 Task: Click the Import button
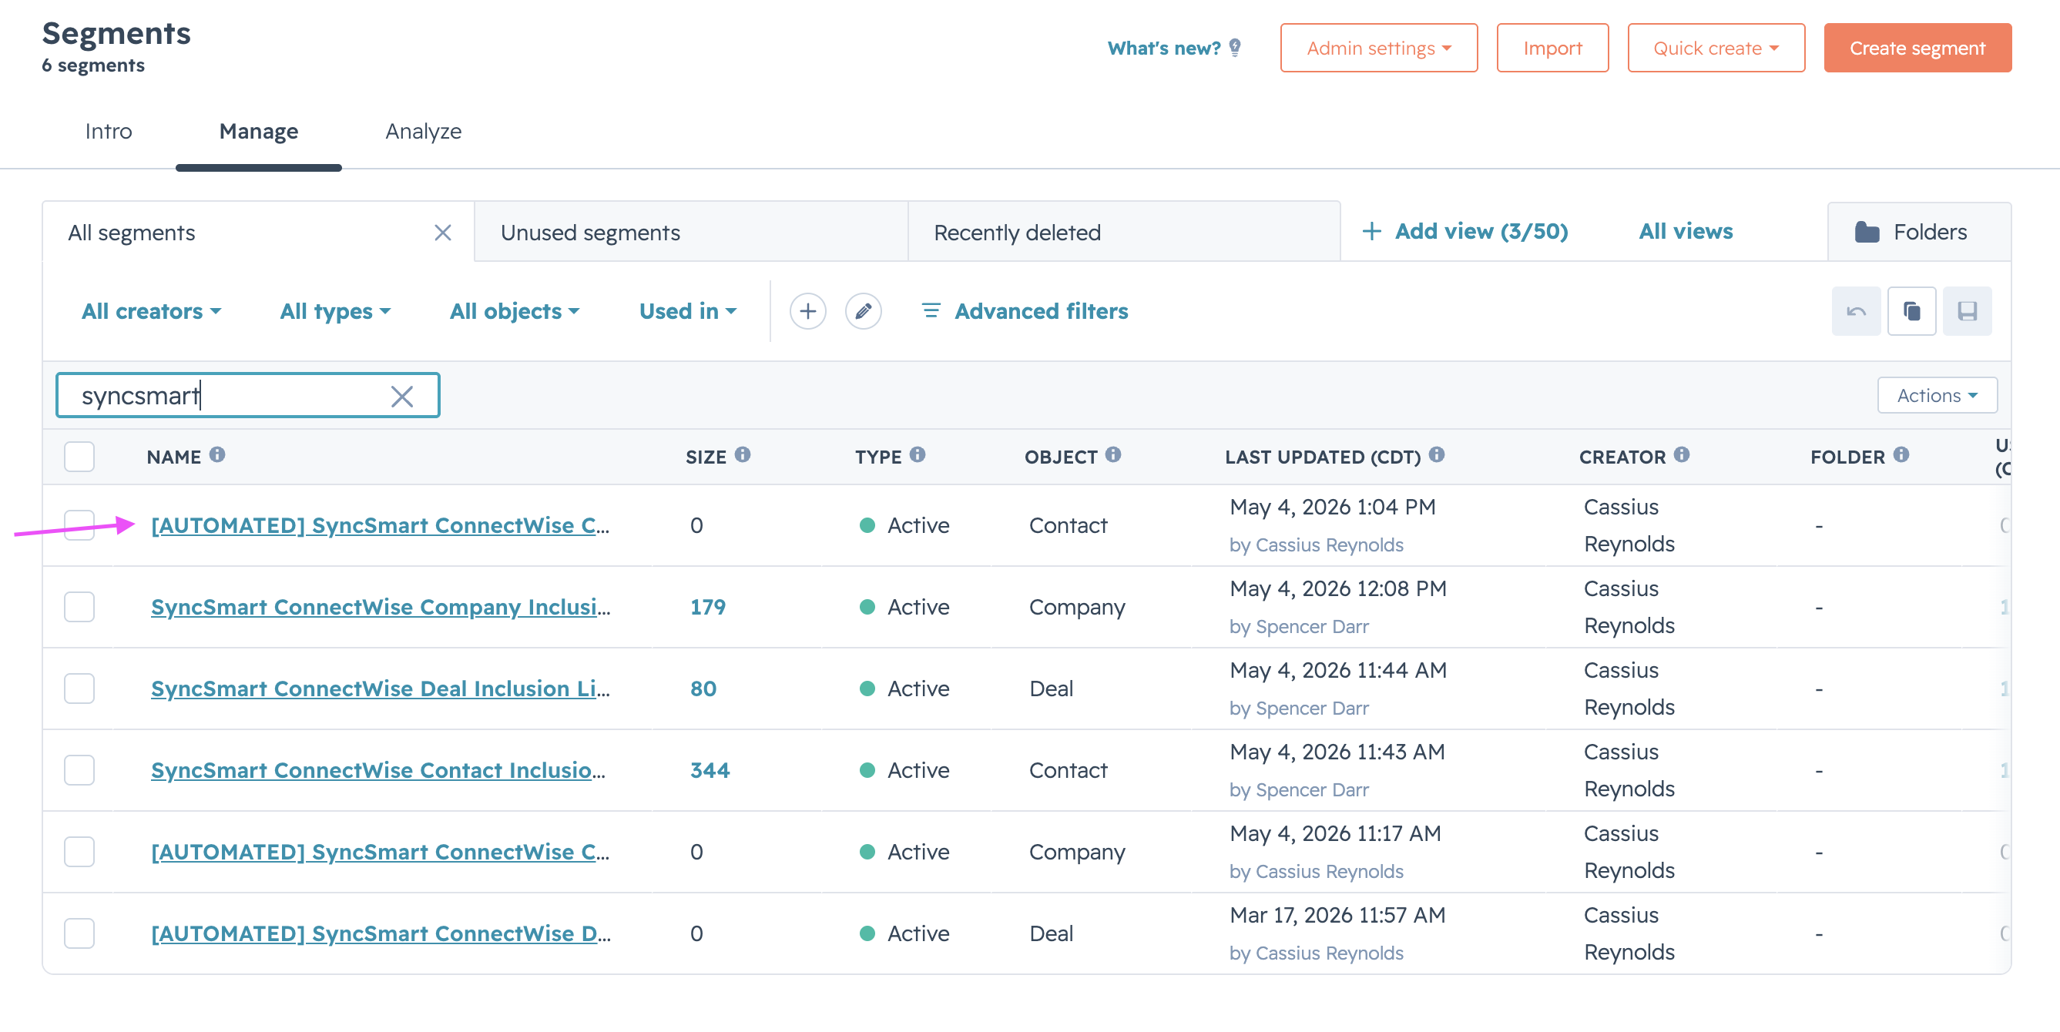point(1552,48)
